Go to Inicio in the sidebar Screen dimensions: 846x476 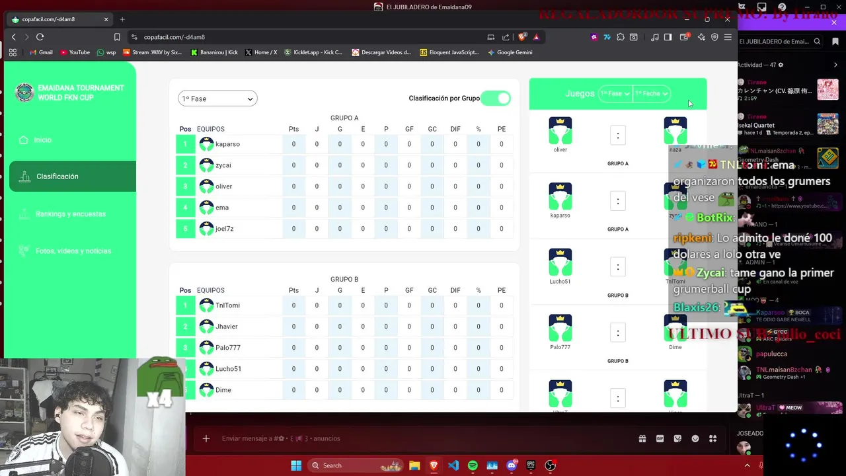43,140
